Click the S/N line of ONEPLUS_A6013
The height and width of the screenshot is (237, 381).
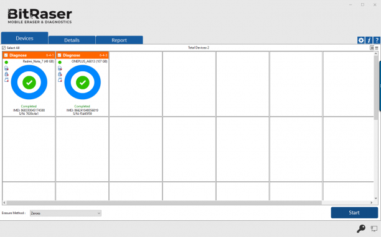pos(82,114)
